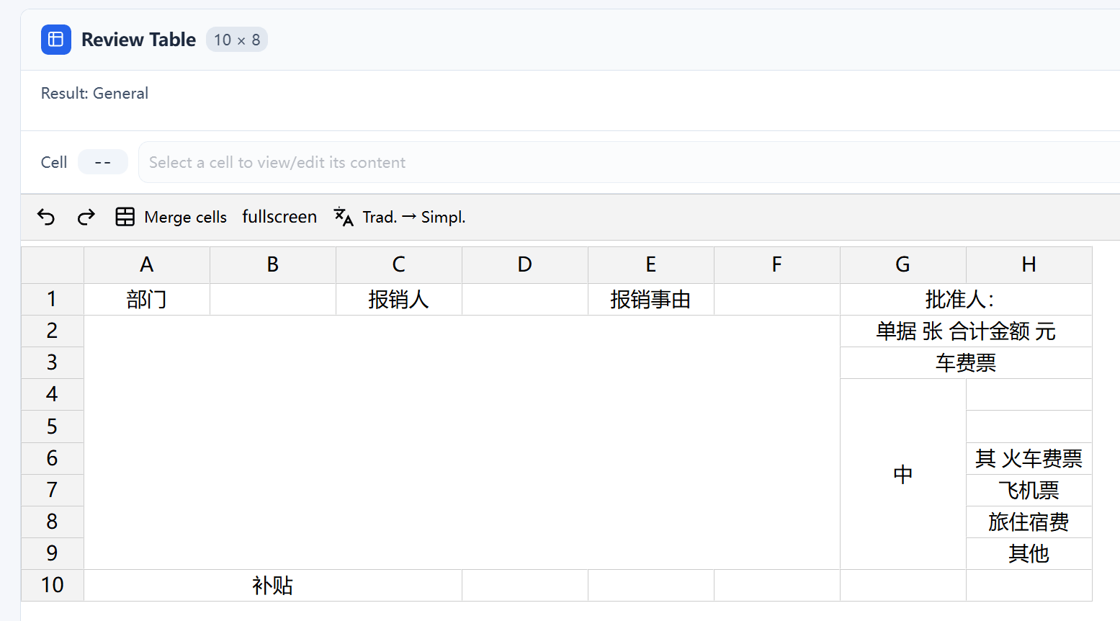Image resolution: width=1120 pixels, height=621 pixels.
Task: Select row 5 header
Action: 53,426
